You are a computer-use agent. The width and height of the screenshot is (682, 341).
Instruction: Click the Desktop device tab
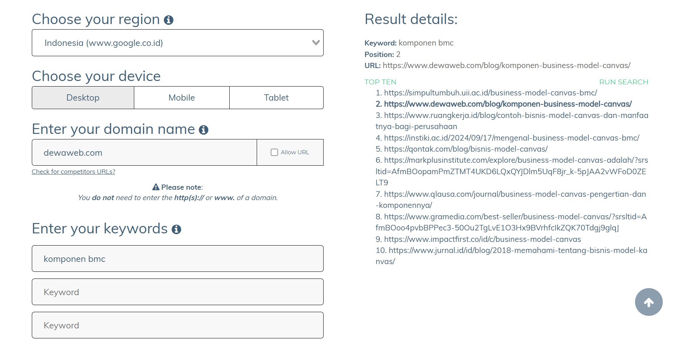click(82, 98)
